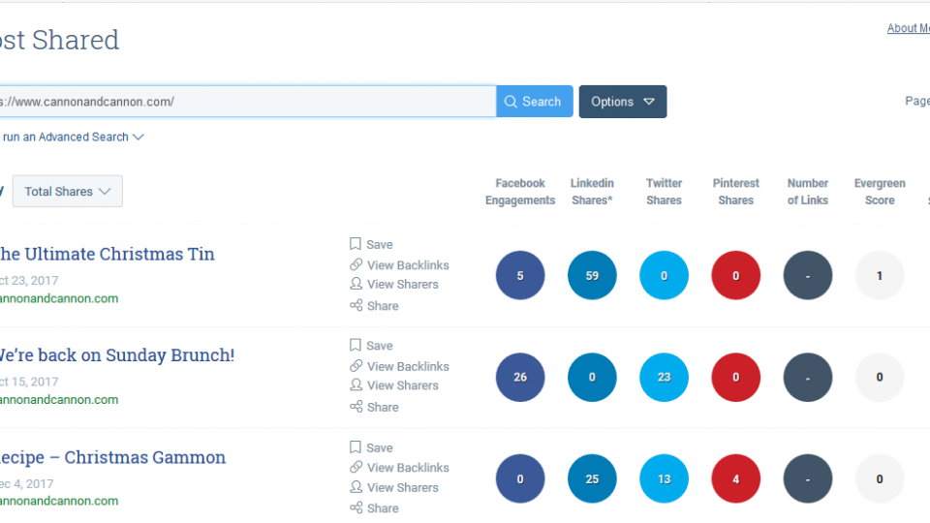This screenshot has width=930, height=523.
Task: Click View Sharers person icon for Christmas Gammon
Action: (356, 487)
